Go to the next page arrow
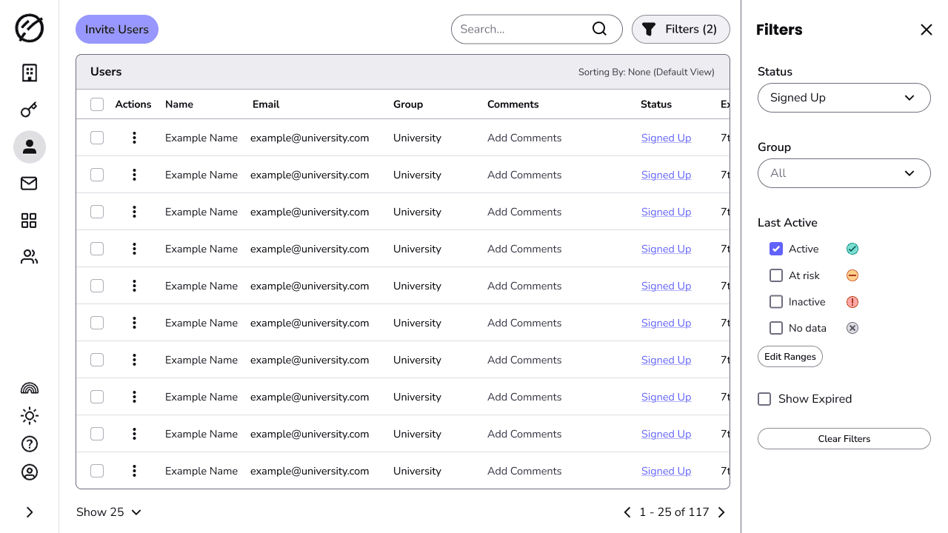The height and width of the screenshot is (533, 948). 721,512
